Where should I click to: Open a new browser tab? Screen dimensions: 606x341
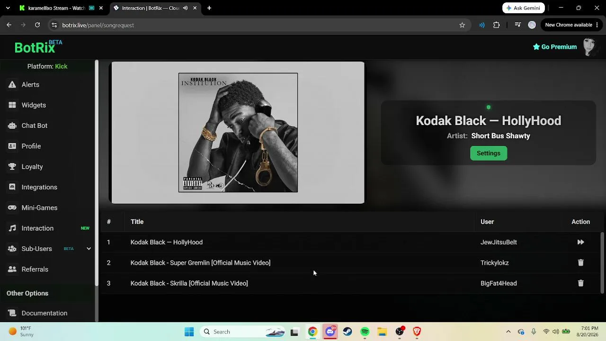click(x=209, y=8)
